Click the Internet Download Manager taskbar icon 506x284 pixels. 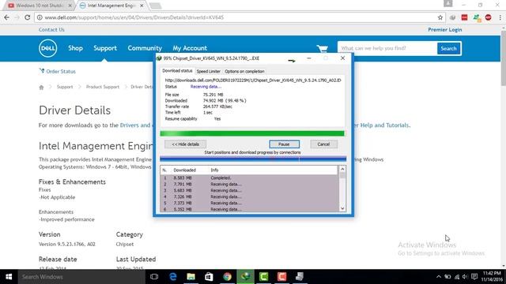point(245,277)
